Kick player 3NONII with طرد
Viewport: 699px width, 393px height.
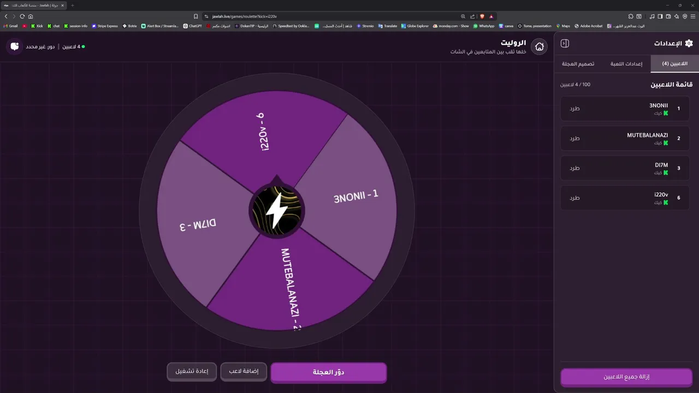[574, 109]
